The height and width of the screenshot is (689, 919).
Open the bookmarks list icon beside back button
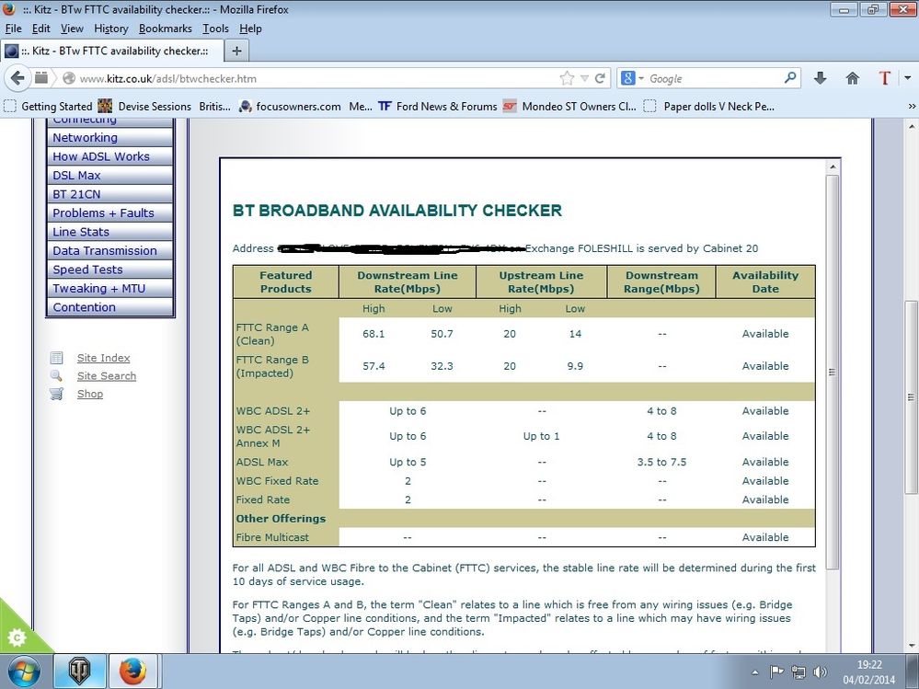point(41,77)
